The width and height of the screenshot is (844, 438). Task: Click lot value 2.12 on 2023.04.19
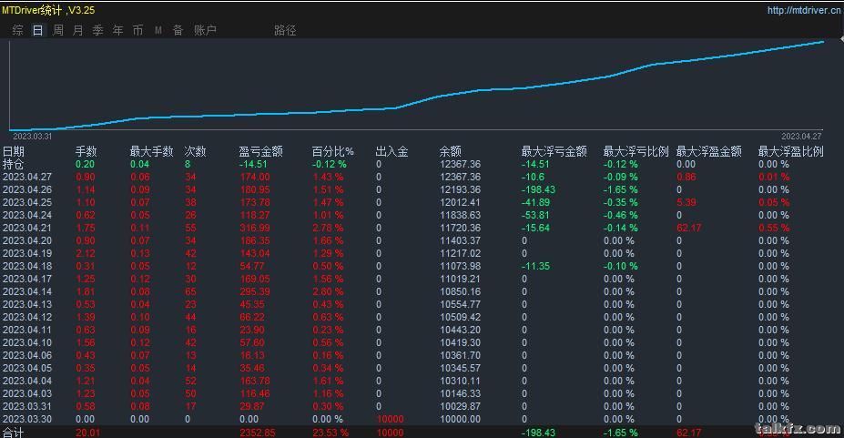(x=86, y=253)
